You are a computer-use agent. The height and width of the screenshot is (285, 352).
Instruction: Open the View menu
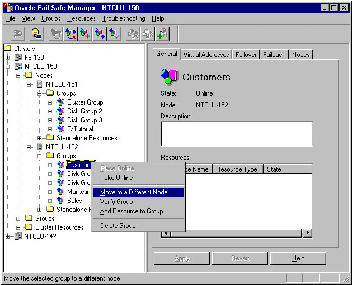click(29, 18)
